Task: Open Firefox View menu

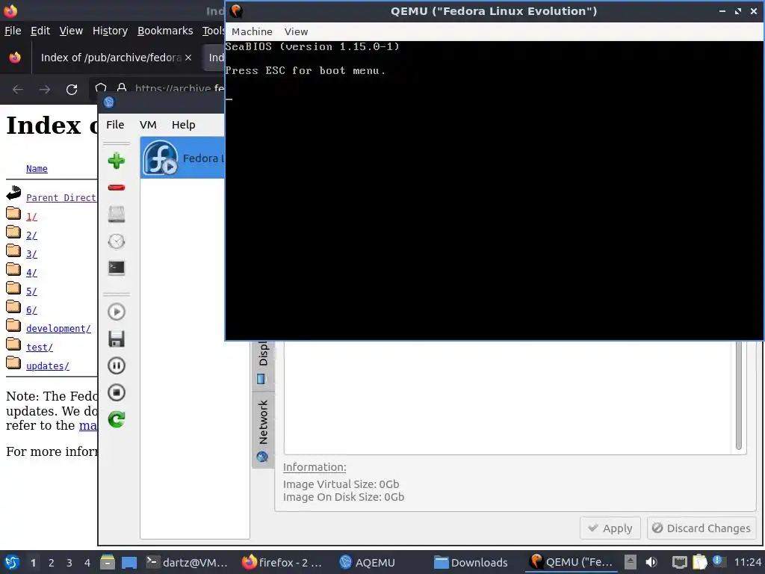Action: 71,31
